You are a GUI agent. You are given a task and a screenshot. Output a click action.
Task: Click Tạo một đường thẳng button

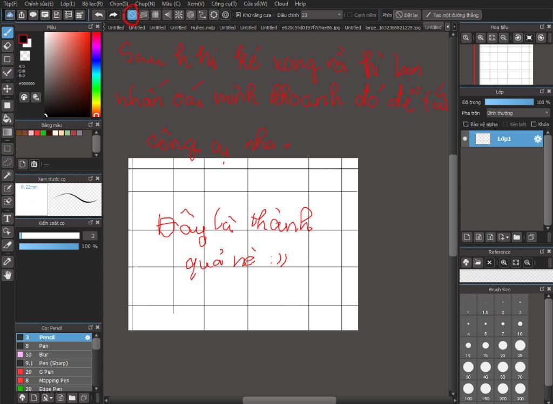(452, 15)
